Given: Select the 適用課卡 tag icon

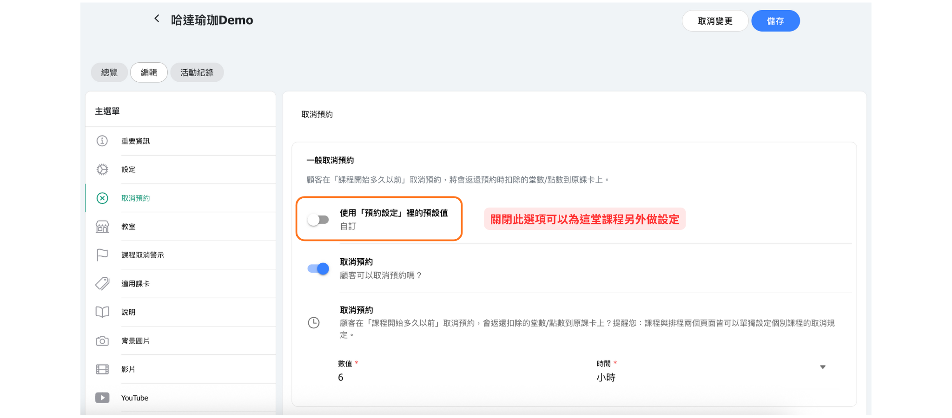Looking at the screenshot, I should point(102,284).
